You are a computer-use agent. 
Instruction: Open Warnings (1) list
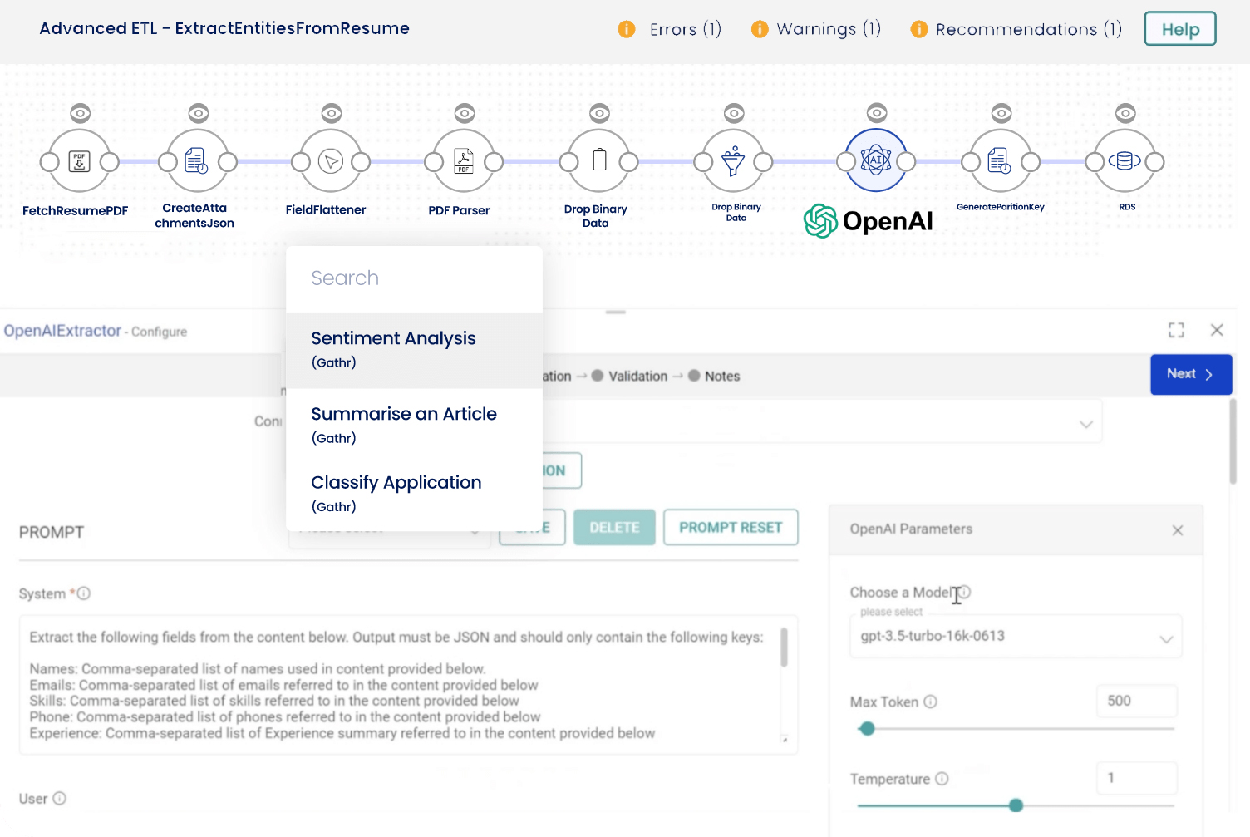[829, 29]
